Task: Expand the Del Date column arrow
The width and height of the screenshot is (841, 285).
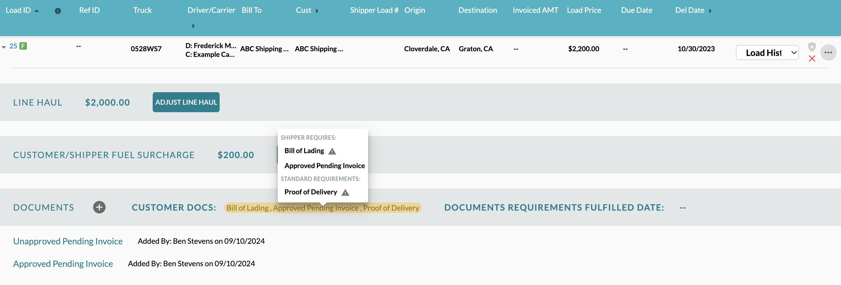Action: click(x=710, y=11)
